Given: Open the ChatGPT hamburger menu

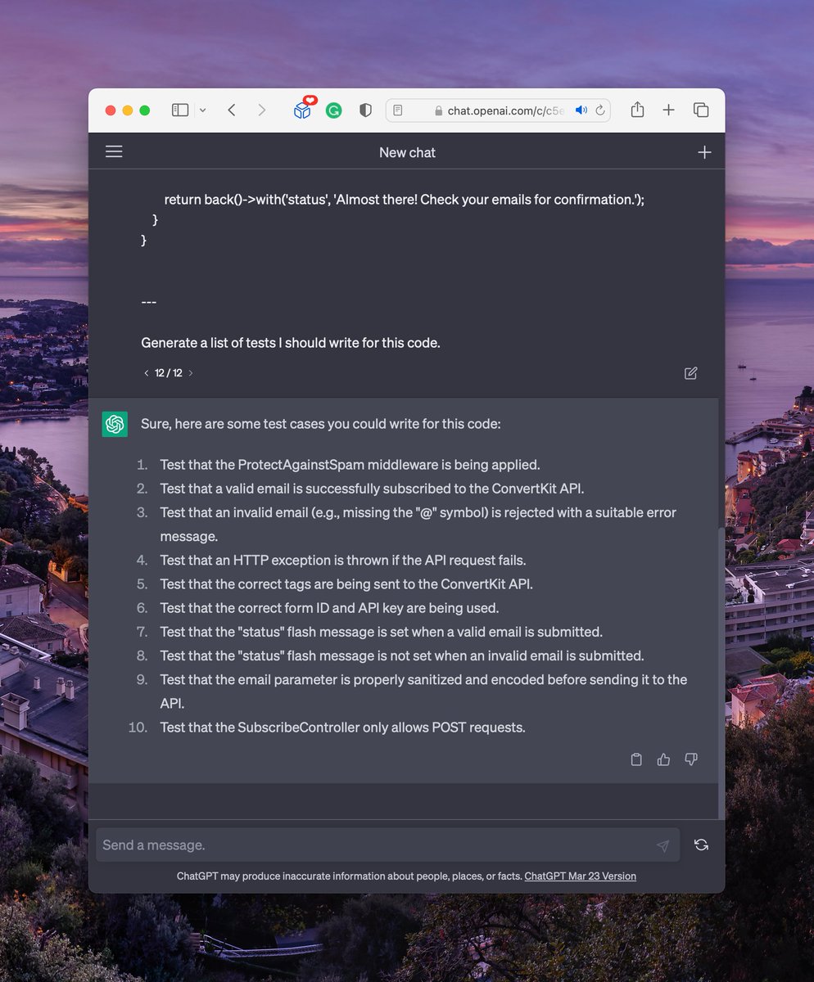Looking at the screenshot, I should pos(114,151).
